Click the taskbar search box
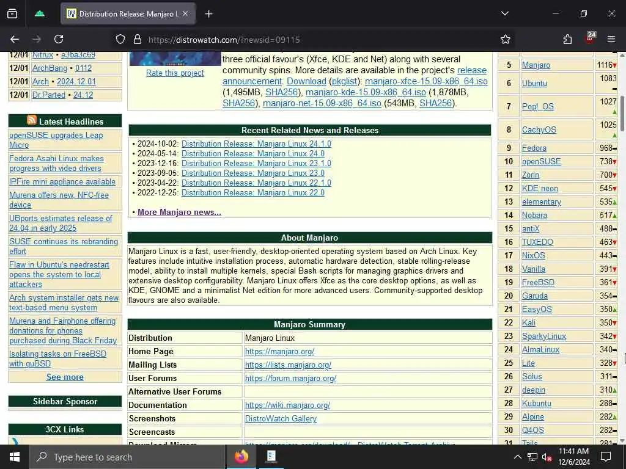Image resolution: width=626 pixels, height=469 pixels. click(128, 457)
